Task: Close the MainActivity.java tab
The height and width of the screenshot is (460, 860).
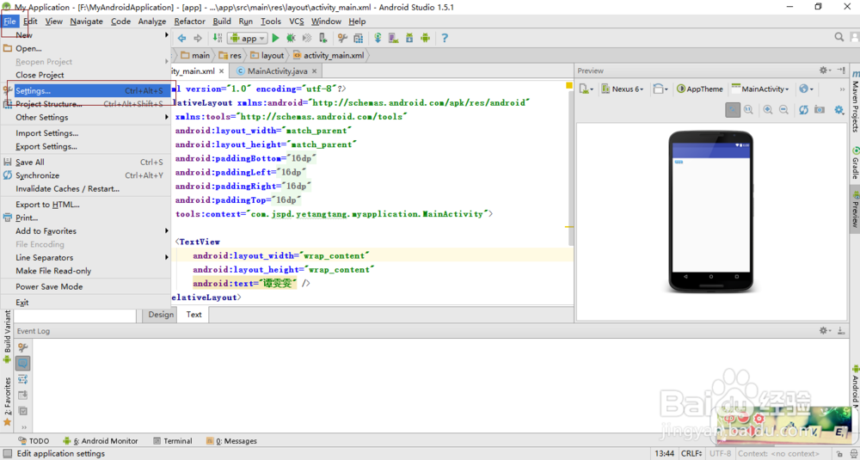Action: point(316,71)
